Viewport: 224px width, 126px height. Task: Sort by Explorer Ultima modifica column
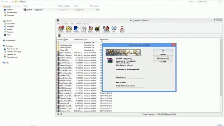(64, 6)
